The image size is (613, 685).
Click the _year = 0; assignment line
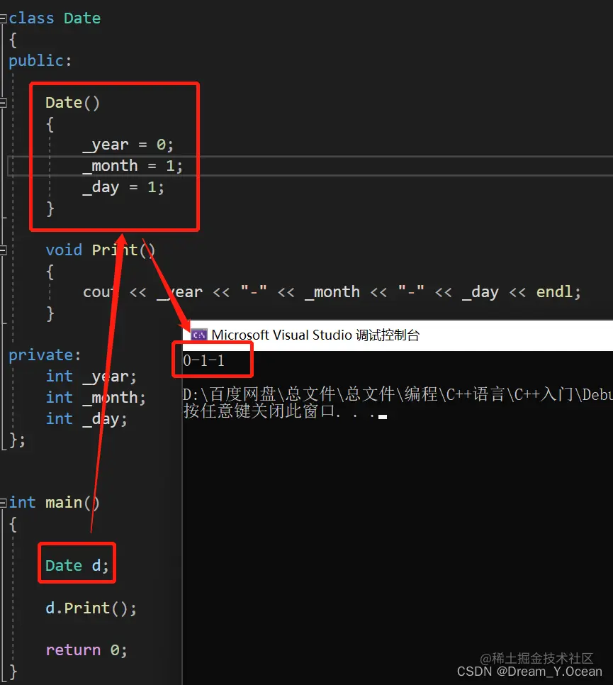pos(128,145)
